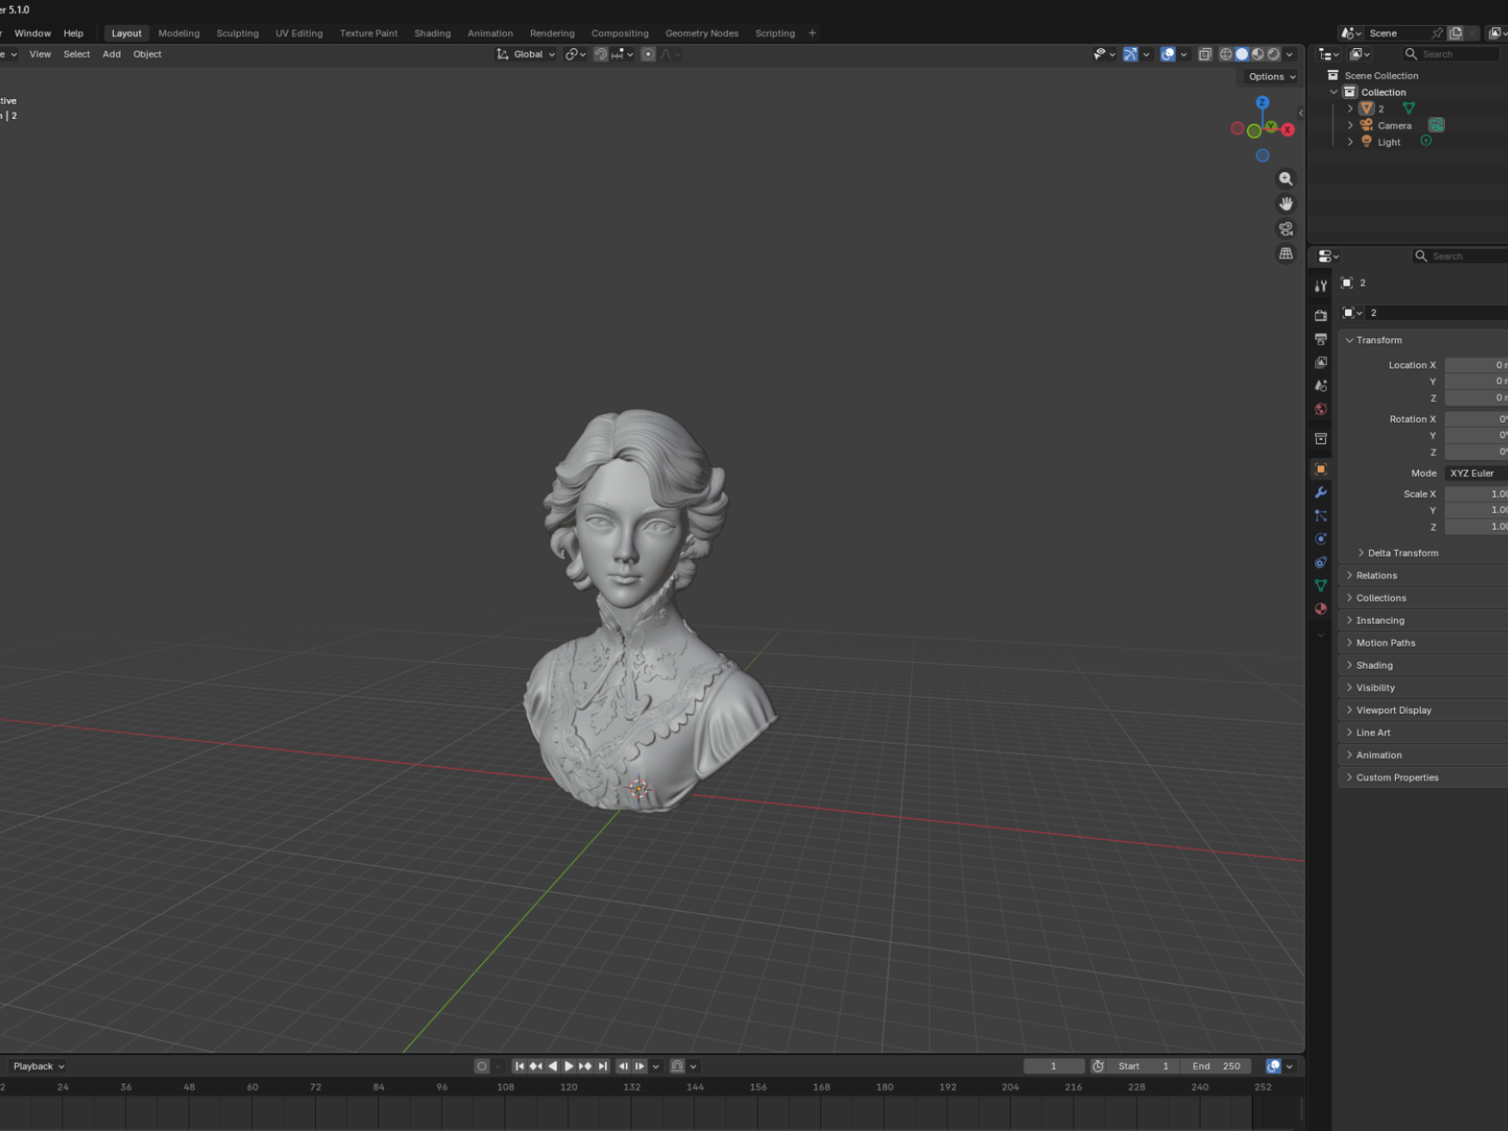Open the World properties tab
The height and width of the screenshot is (1131, 1508).
(x=1320, y=409)
